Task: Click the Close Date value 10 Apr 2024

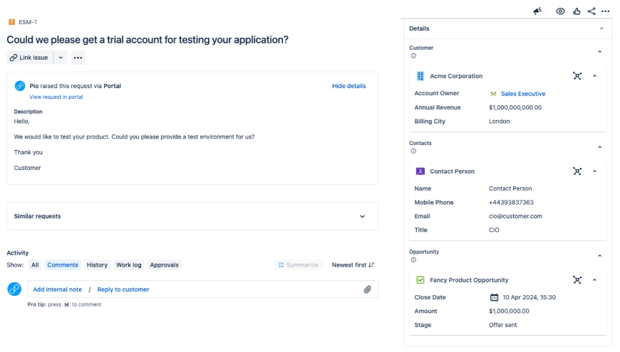Action: [529, 297]
